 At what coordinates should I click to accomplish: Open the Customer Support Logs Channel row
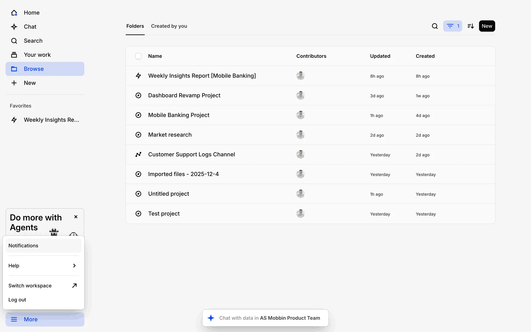(191, 154)
